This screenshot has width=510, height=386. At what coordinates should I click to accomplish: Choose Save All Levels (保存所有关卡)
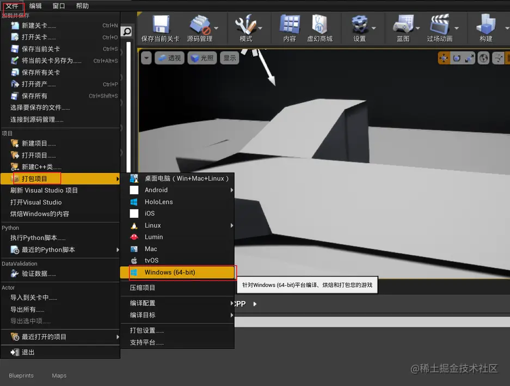point(60,72)
